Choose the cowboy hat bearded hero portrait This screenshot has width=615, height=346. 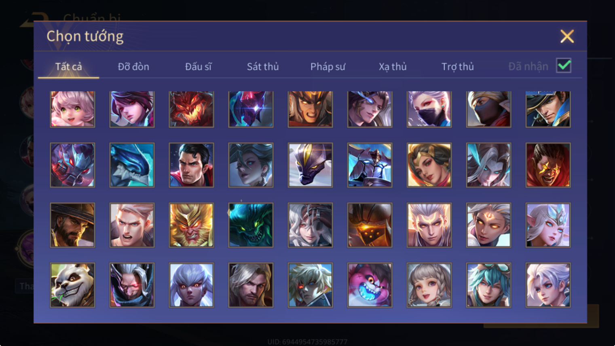72,225
